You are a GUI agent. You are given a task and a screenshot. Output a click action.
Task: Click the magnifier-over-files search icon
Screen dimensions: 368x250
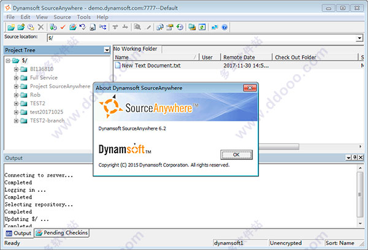tap(137, 27)
